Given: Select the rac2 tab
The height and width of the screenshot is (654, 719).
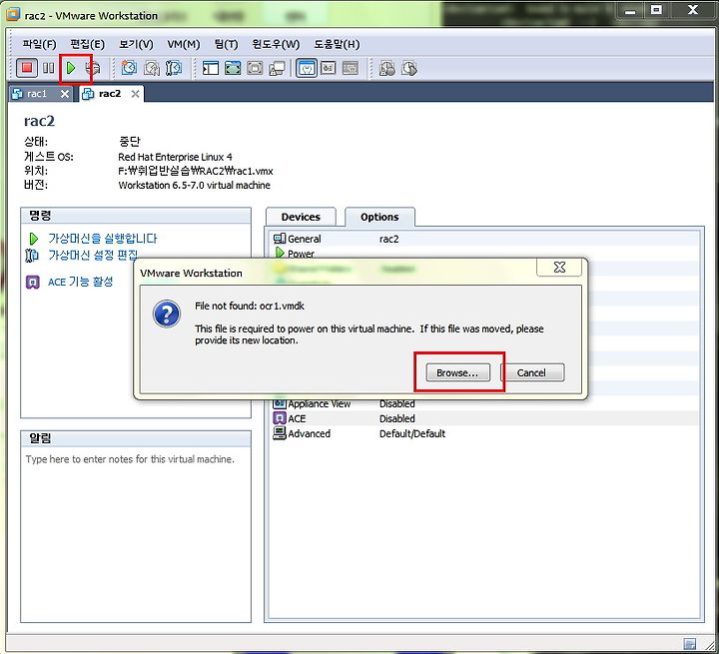Looking at the screenshot, I should [109, 94].
